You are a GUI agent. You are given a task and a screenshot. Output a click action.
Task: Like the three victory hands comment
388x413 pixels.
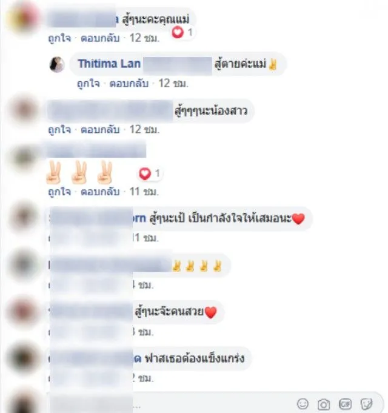(x=59, y=192)
